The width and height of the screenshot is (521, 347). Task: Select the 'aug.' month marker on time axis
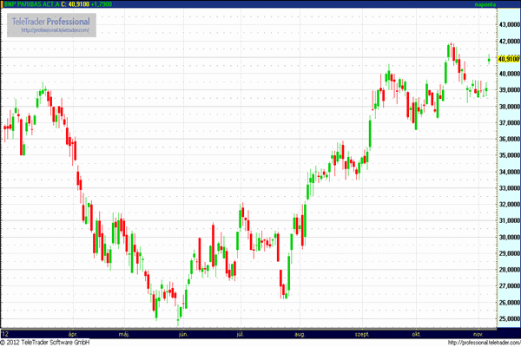point(300,332)
